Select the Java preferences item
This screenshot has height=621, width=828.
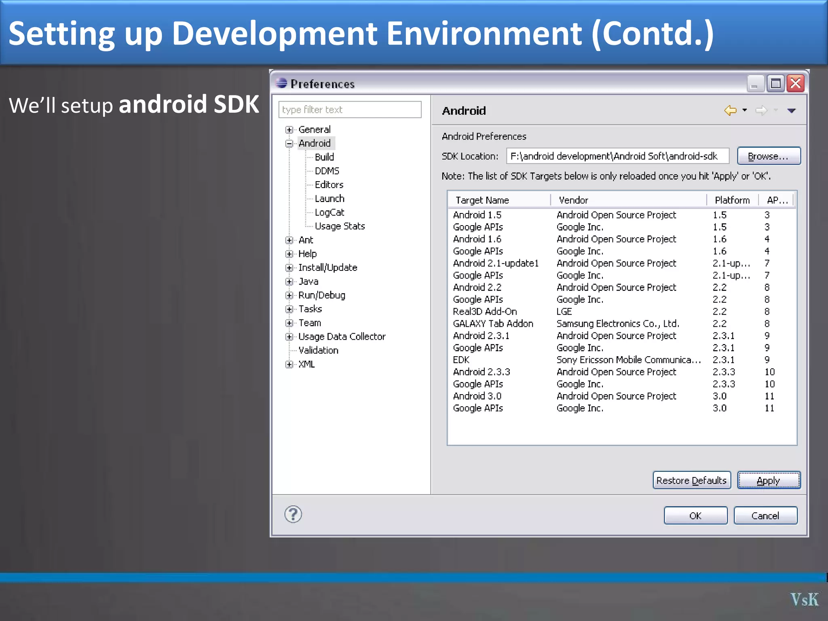[x=308, y=281]
